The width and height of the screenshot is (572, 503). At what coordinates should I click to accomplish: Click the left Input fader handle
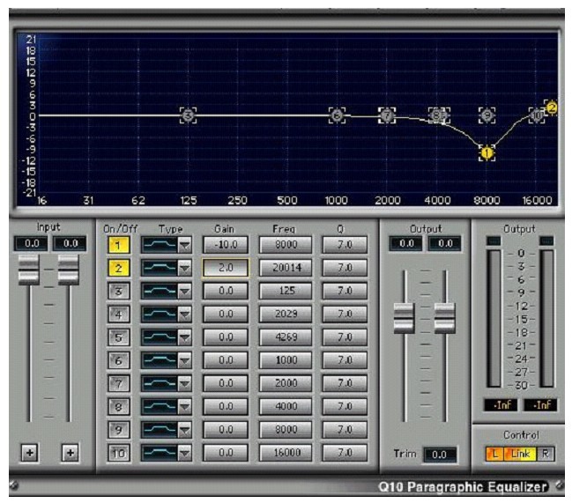coord(29,270)
